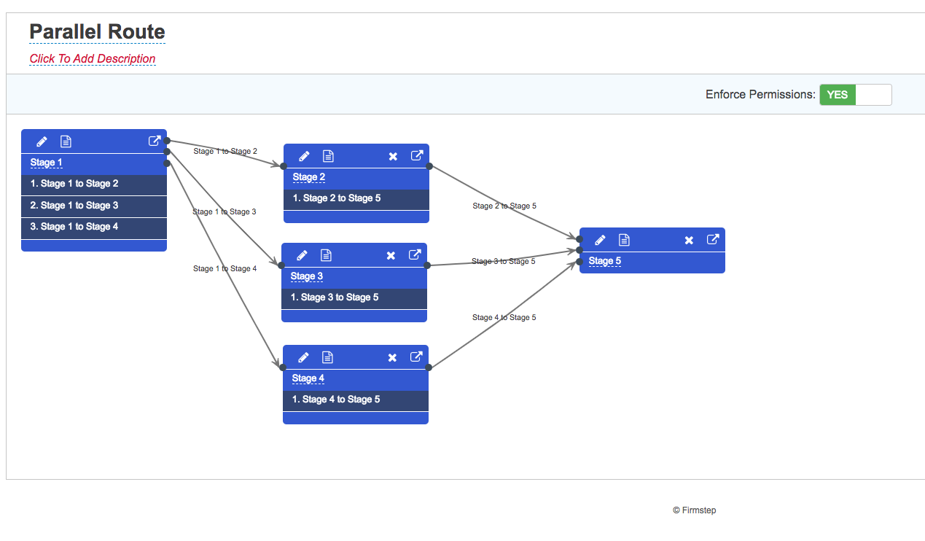Select the pencil edit icon on Stage 2

point(303,155)
